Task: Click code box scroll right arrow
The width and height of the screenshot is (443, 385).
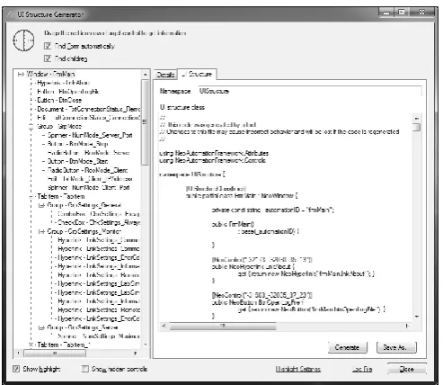Action: point(407,326)
